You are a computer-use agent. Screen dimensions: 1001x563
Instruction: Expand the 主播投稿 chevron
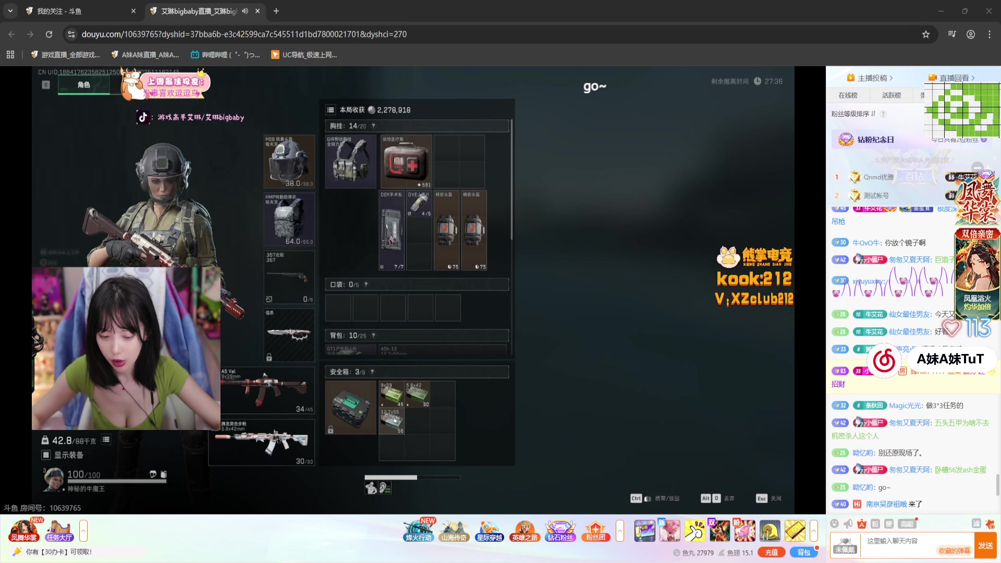click(x=892, y=78)
